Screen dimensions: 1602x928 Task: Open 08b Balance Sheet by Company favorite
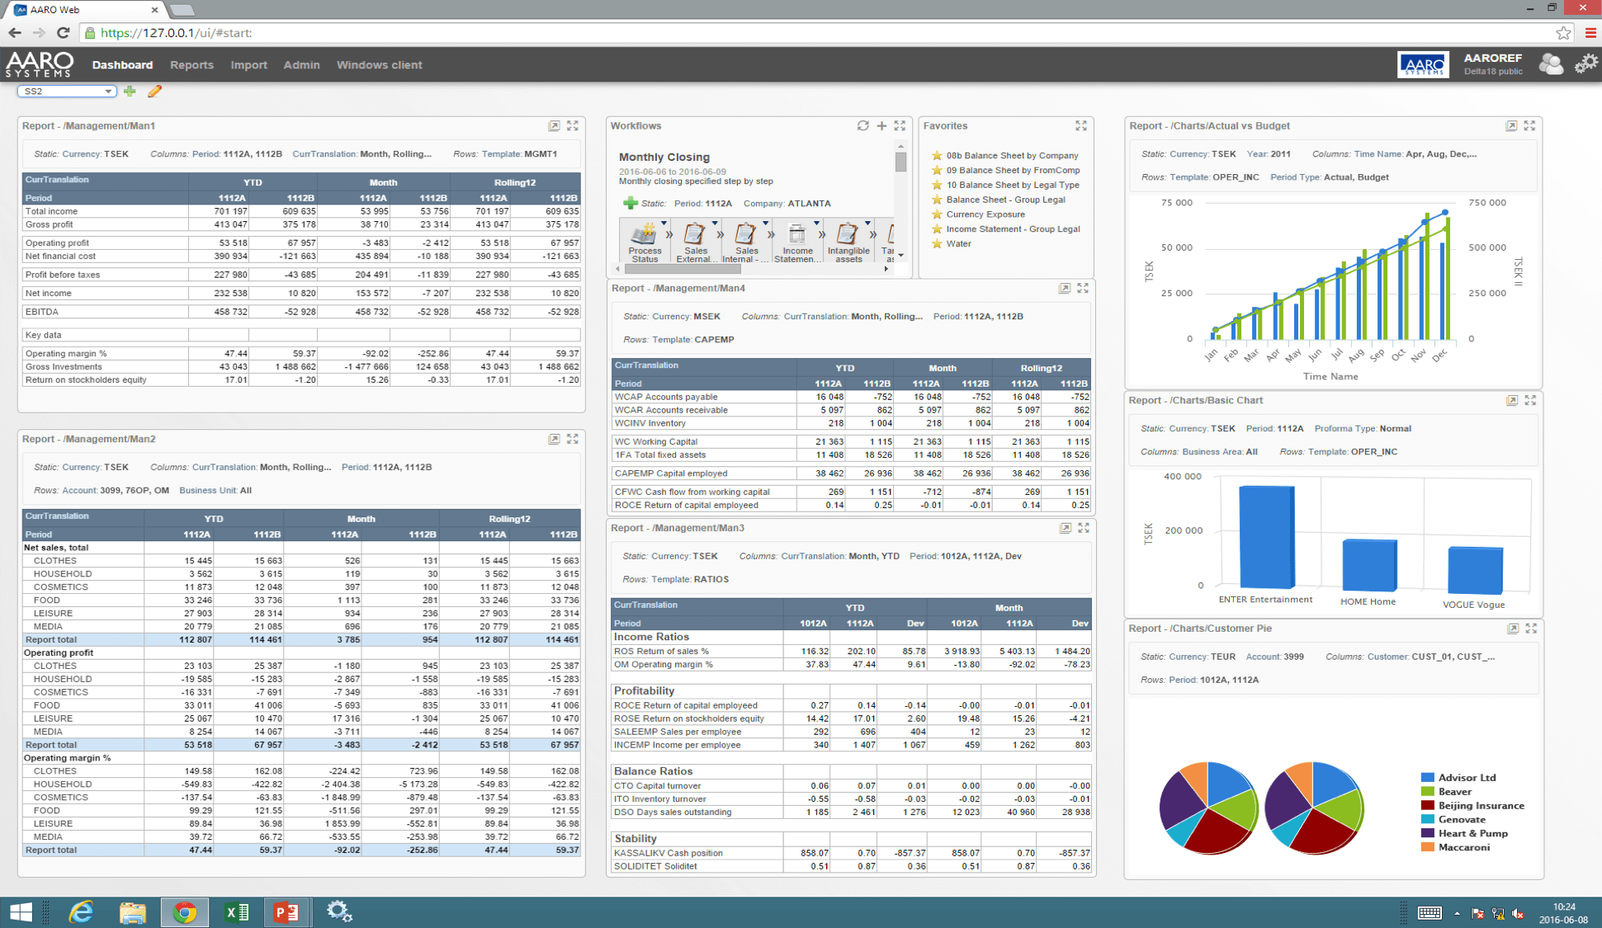(x=1012, y=156)
